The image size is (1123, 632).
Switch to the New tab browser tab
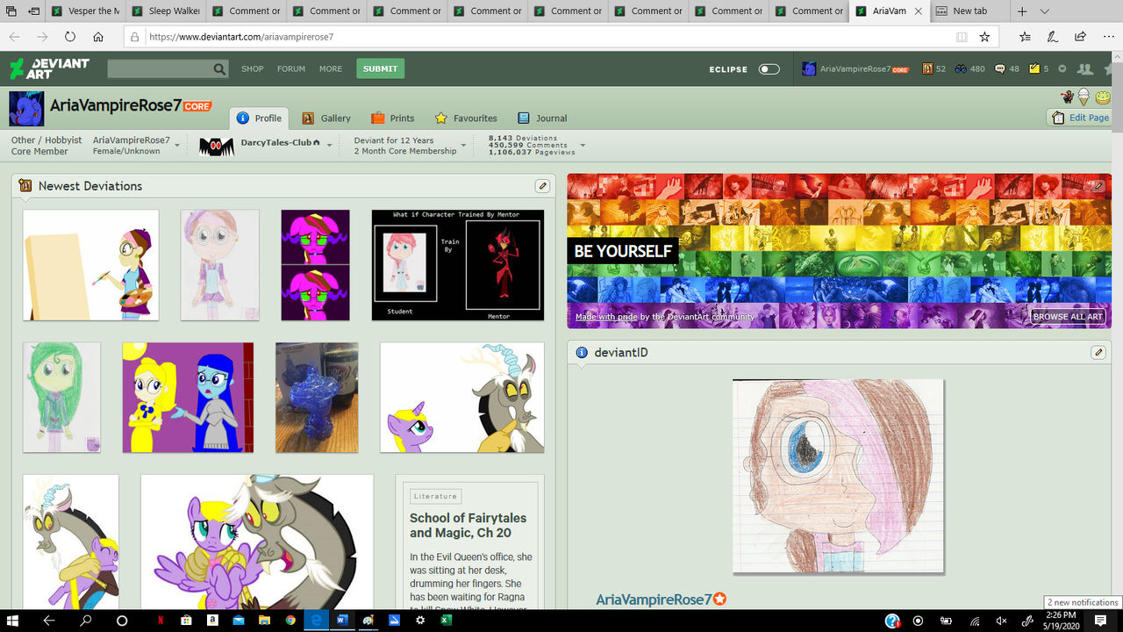(969, 11)
